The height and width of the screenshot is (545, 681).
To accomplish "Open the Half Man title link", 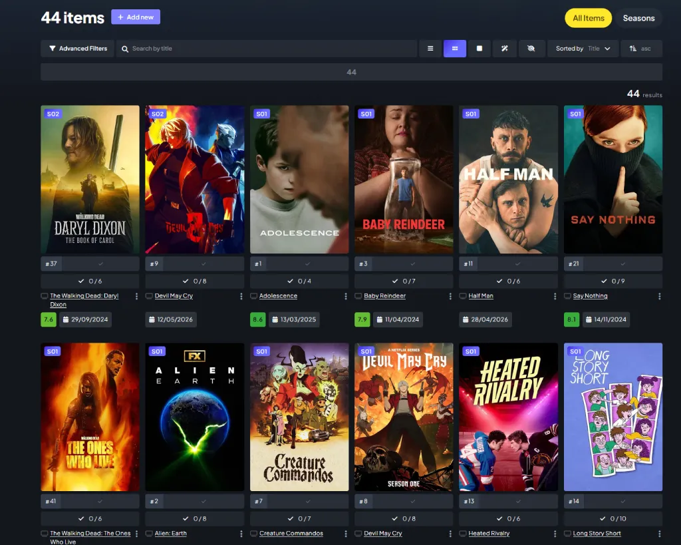I will [481, 296].
